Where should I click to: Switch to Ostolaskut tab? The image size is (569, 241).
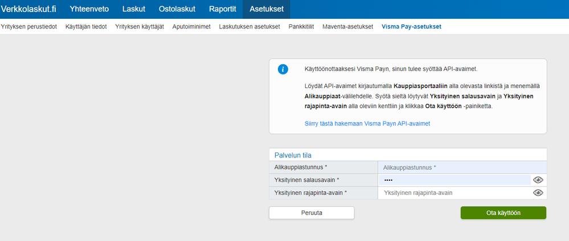[x=177, y=9]
